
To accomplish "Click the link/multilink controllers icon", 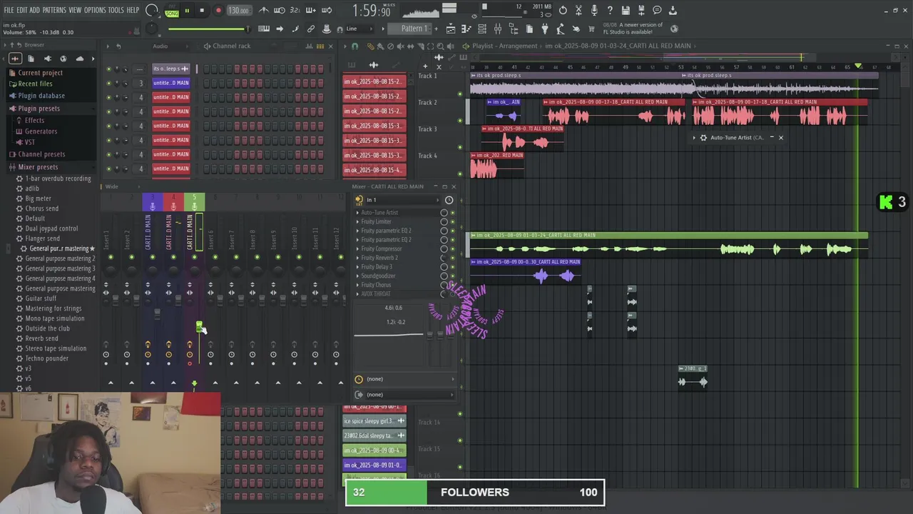I will pos(311,29).
